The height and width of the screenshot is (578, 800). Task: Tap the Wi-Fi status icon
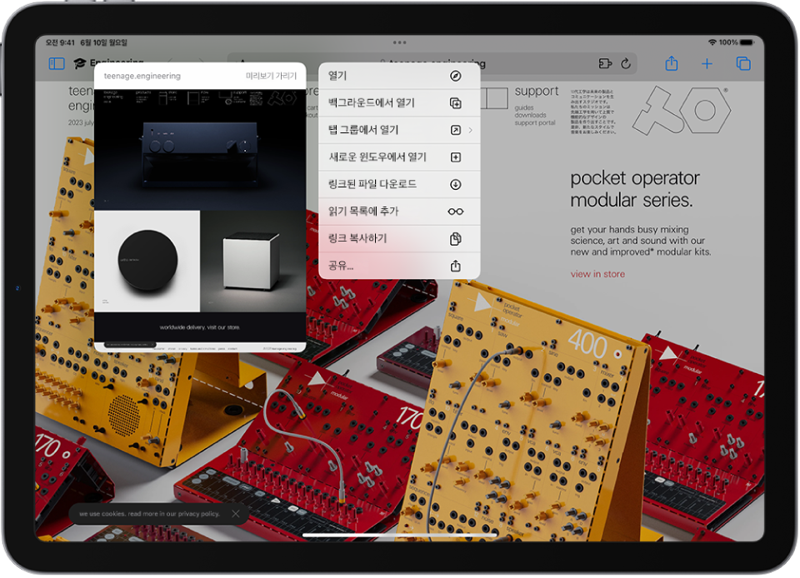[712, 42]
